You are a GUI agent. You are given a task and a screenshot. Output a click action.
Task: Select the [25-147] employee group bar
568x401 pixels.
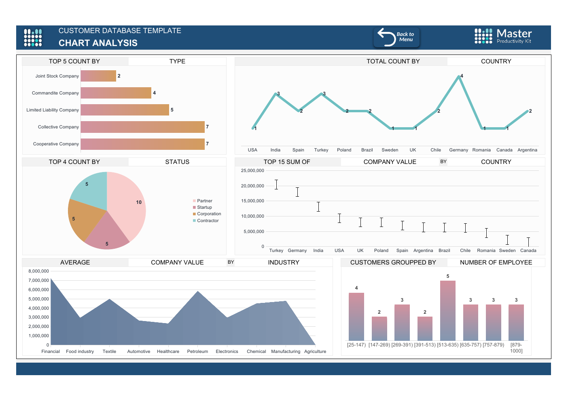click(x=356, y=317)
